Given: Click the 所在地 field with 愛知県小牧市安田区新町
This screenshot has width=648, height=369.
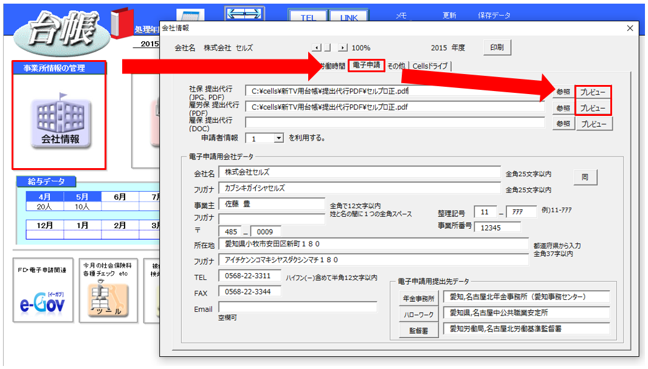Looking at the screenshot, I should [x=374, y=244].
